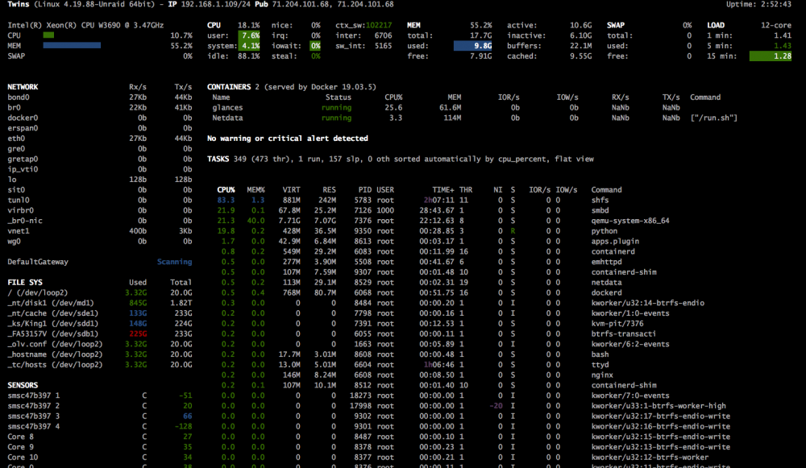Viewport: 806px width, 468px height.
Task: Select the smsc47b397 1 sensor
Action: tap(33, 395)
